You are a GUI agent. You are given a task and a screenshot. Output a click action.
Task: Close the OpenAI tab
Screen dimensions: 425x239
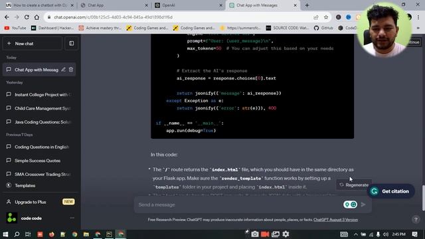pos(220,5)
